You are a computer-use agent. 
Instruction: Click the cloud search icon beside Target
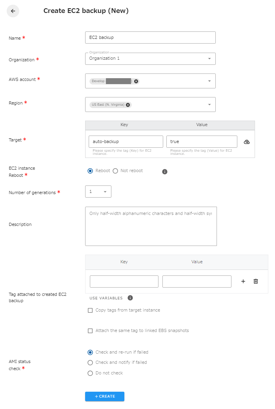tap(247, 141)
